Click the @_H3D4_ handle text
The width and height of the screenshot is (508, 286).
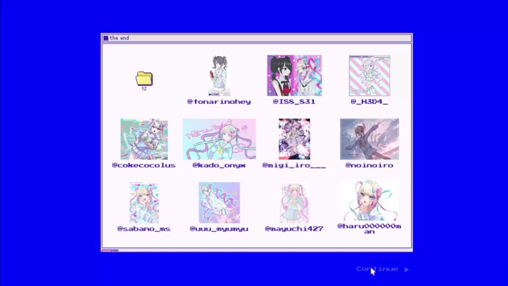coord(370,102)
